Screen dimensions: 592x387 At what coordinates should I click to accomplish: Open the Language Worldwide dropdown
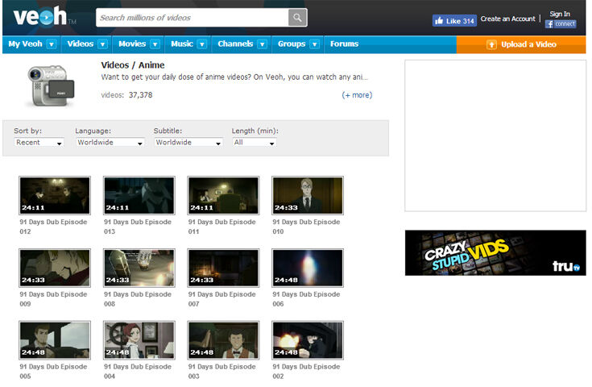tap(110, 143)
